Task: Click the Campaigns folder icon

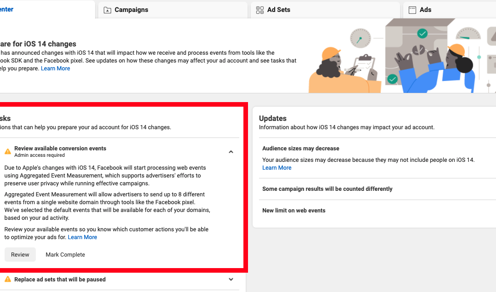Action: [x=107, y=10]
